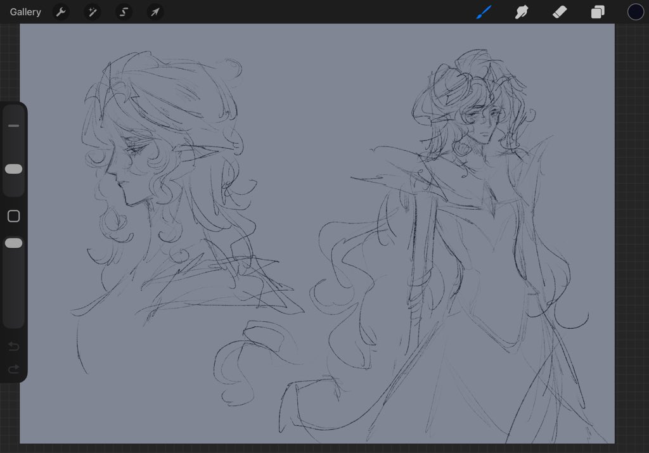Click the brush size slider handle
649x453 pixels.
tap(14, 169)
